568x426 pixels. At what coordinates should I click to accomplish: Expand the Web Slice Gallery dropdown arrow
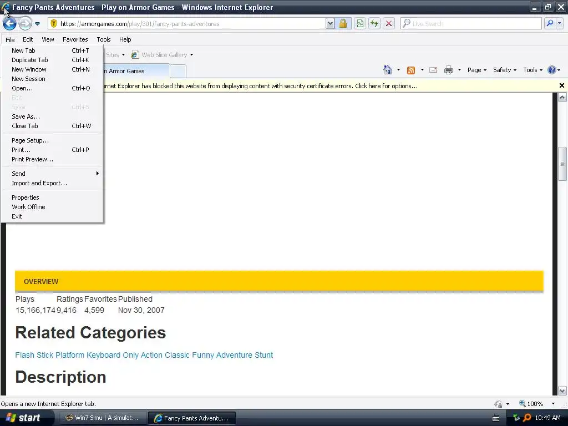click(x=191, y=55)
